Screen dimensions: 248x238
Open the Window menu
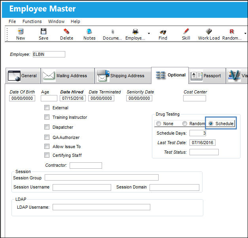point(56,21)
